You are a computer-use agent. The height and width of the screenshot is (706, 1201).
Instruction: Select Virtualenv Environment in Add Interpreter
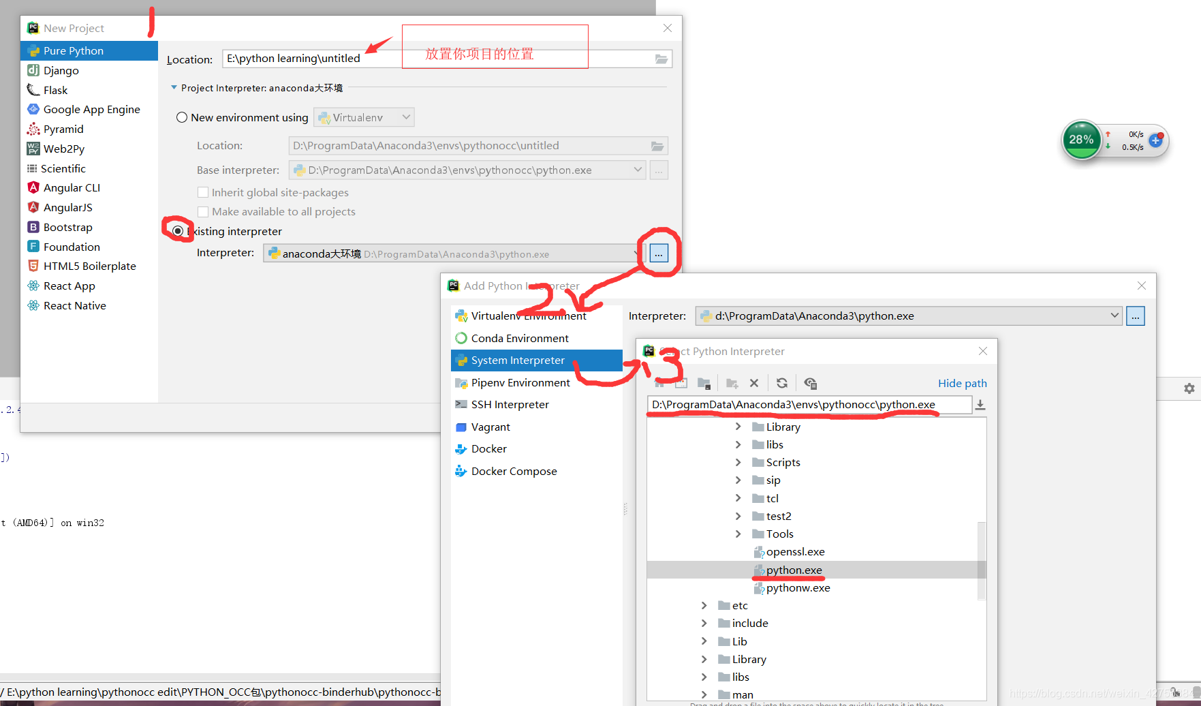(537, 316)
